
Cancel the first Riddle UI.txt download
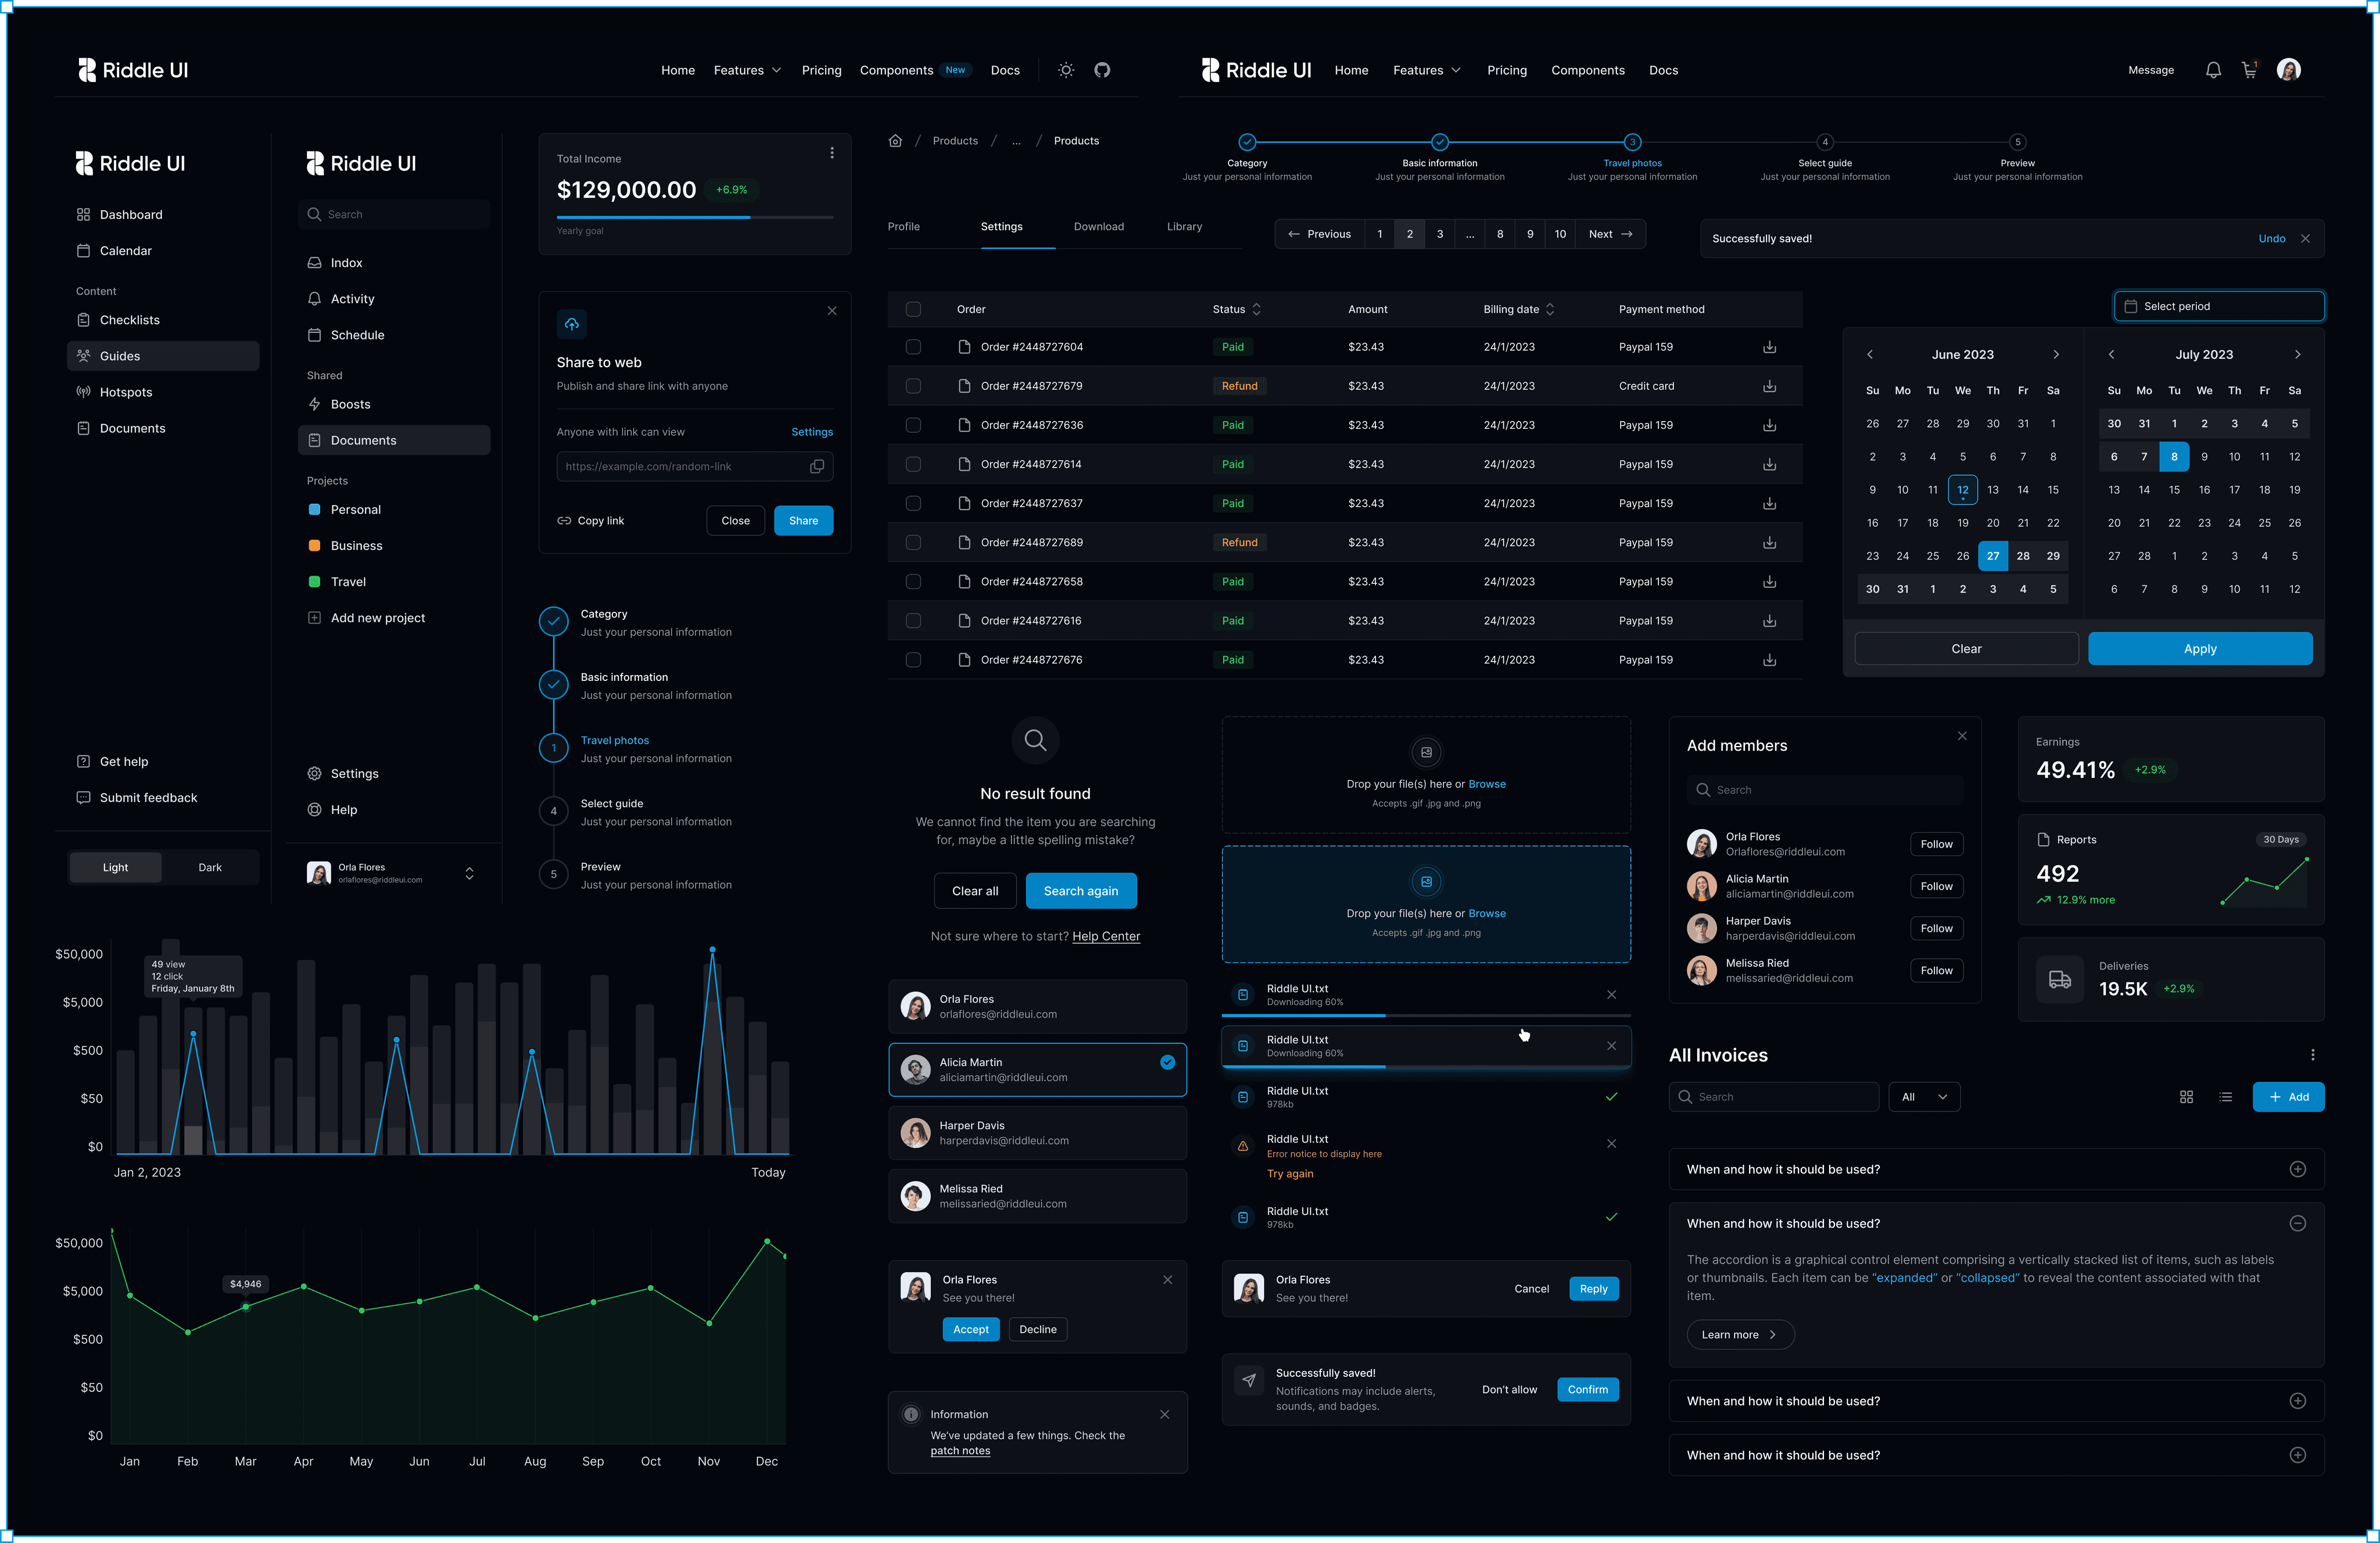click(x=1611, y=995)
